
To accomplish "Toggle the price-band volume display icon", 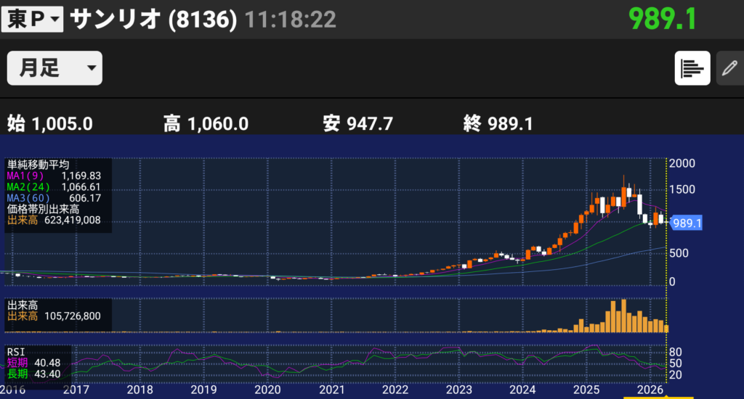I will [x=692, y=68].
